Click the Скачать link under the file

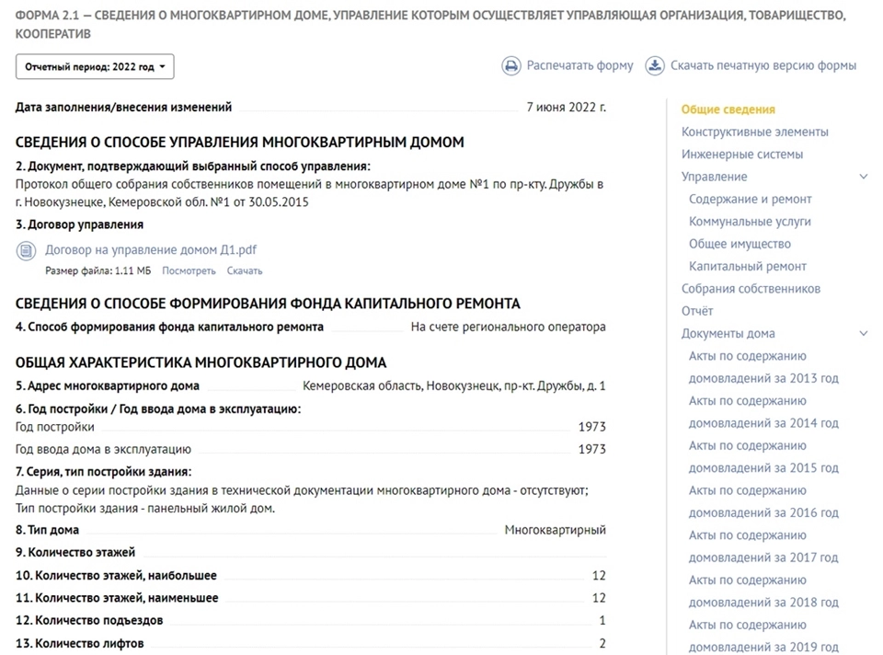click(245, 270)
